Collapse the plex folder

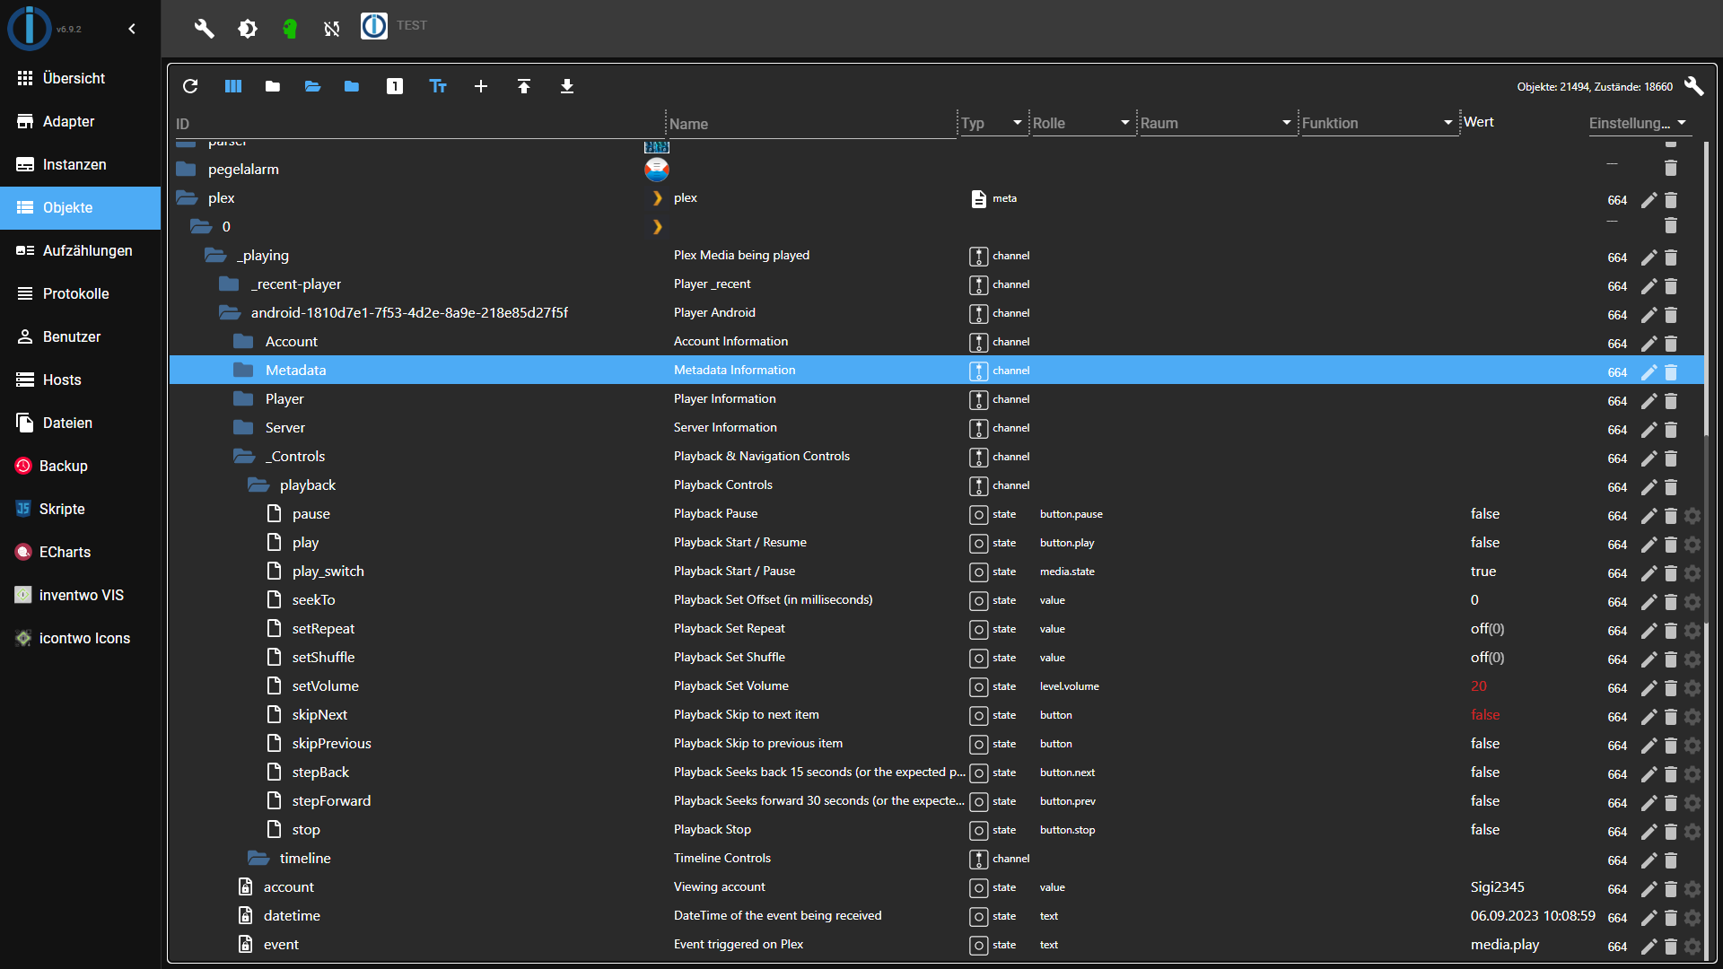pyautogui.click(x=187, y=198)
